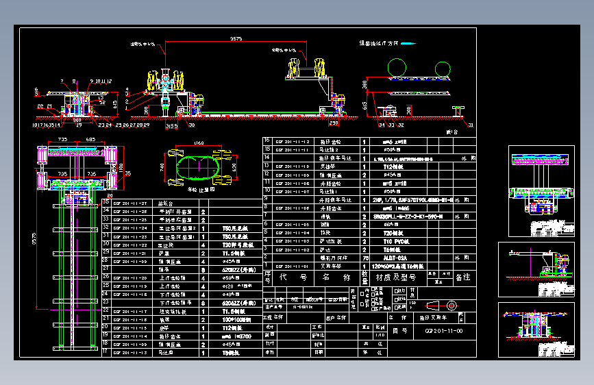
Task: Select the 图号 label in title block
Action: pos(399,331)
